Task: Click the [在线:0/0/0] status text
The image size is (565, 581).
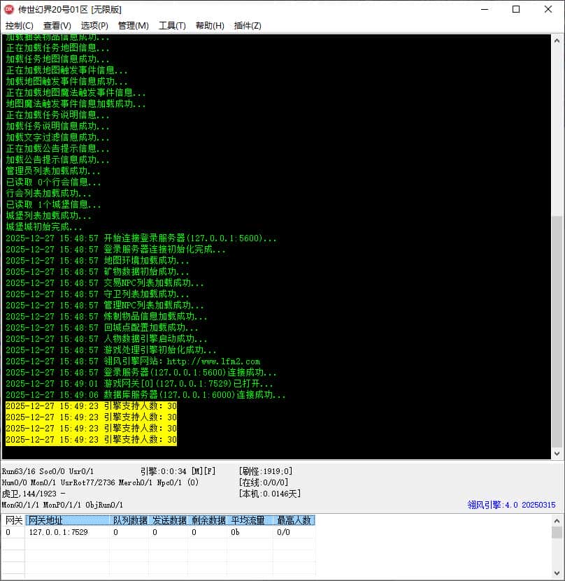Action: pos(264,482)
